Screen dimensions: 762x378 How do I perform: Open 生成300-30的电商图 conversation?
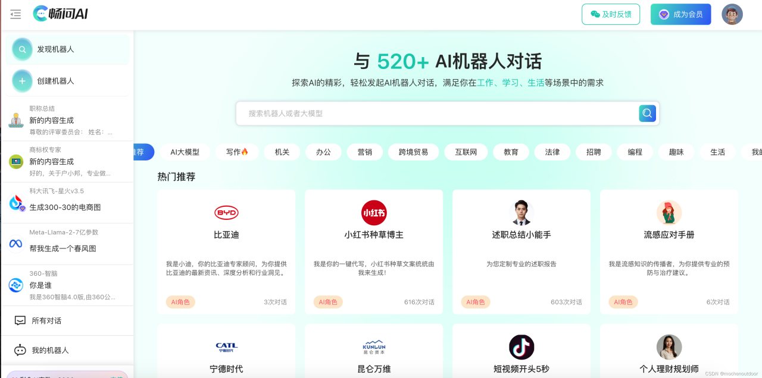tap(67, 203)
